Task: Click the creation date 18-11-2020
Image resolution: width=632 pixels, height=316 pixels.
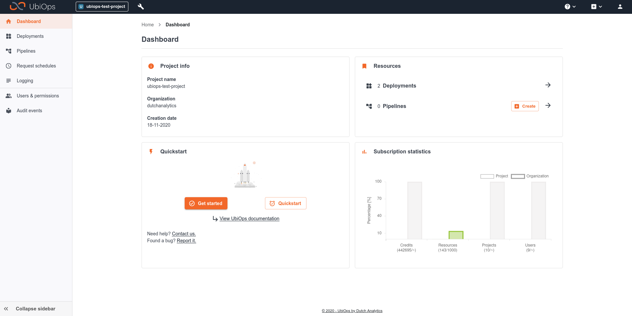Action: 159,125
